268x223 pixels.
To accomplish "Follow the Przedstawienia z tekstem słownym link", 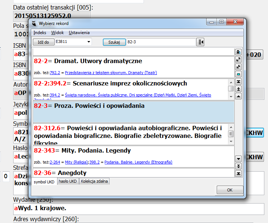I will coord(104,73).
